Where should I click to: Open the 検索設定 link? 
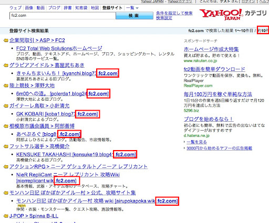click(x=164, y=18)
